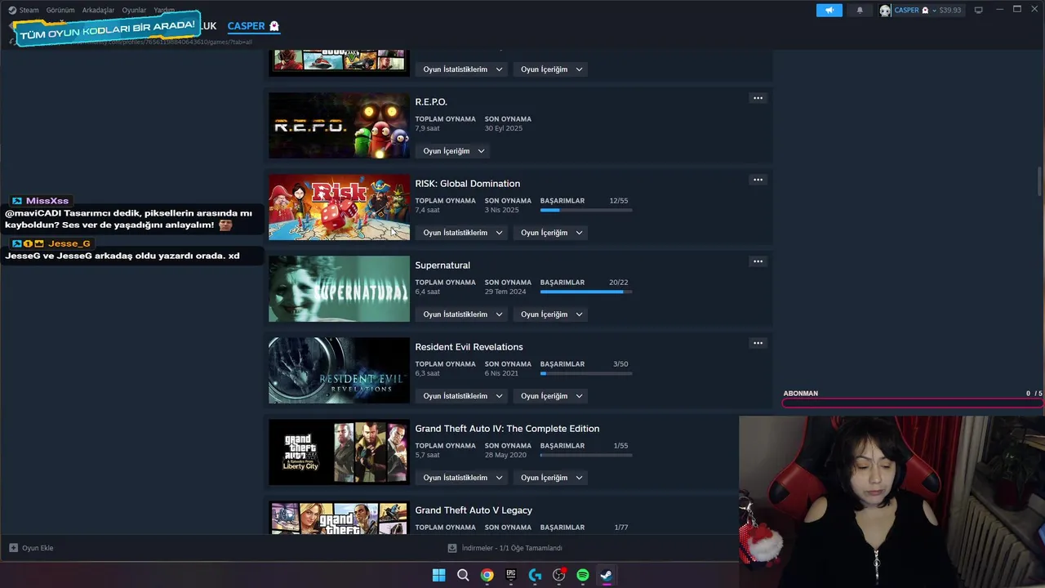The height and width of the screenshot is (588, 1045).
Task: Open the Steam announcements megaphone button
Action: click(829, 11)
